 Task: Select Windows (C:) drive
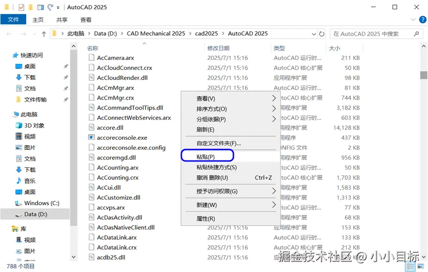point(42,203)
